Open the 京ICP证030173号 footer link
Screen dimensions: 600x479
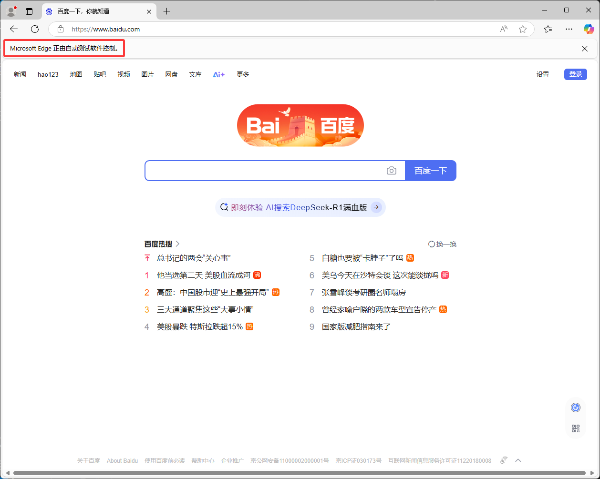pyautogui.click(x=359, y=461)
